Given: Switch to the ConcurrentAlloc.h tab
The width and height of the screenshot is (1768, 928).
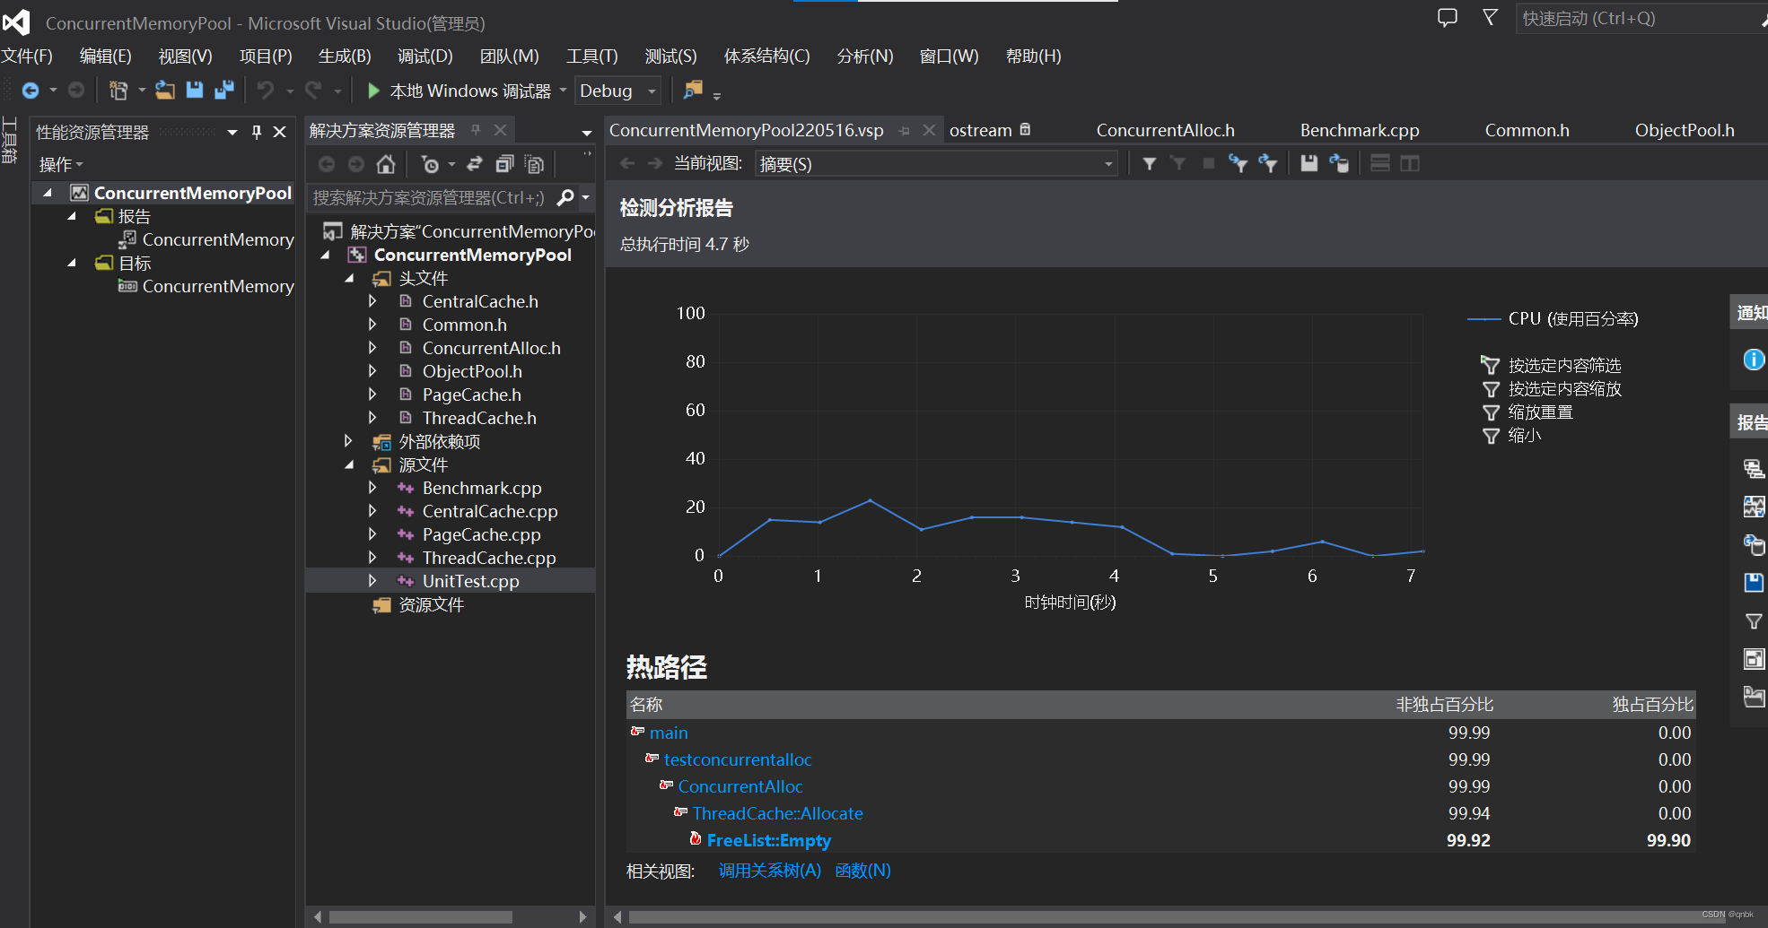Looking at the screenshot, I should tap(1165, 130).
